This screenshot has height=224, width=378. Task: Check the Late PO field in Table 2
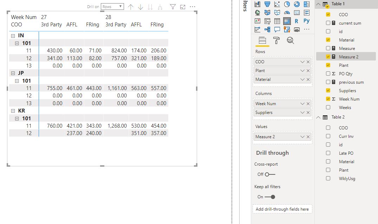(x=328, y=153)
